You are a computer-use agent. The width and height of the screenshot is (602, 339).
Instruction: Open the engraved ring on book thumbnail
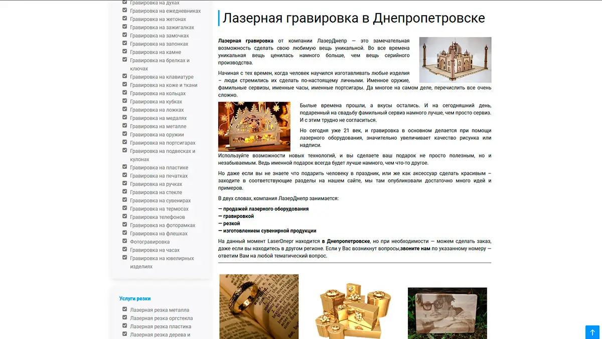259,306
